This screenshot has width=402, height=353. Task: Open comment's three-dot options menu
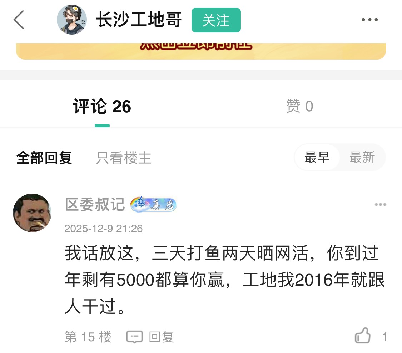[380, 204]
